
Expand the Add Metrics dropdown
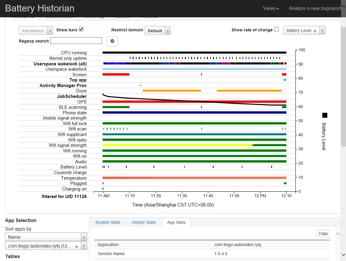click(x=36, y=30)
